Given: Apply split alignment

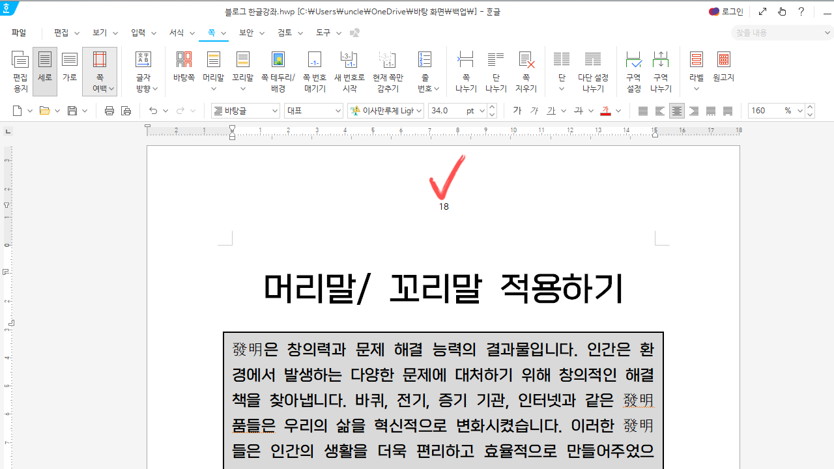Looking at the screenshot, I should (728, 111).
